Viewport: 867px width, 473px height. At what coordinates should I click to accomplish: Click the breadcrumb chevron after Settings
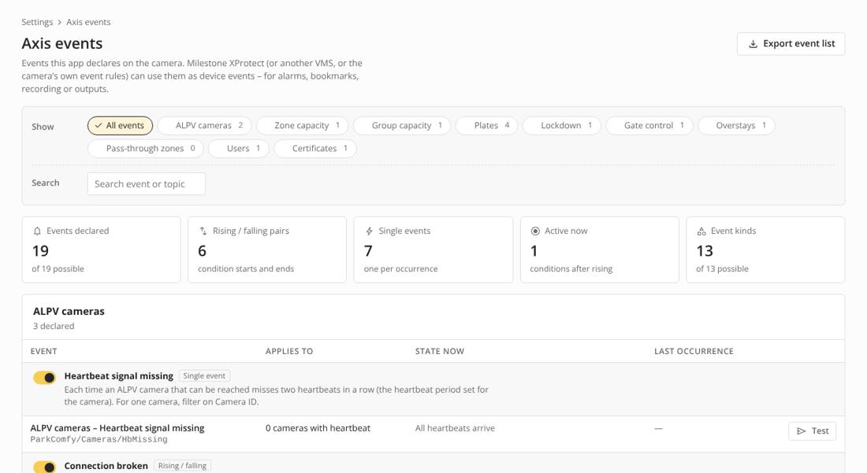pos(60,22)
